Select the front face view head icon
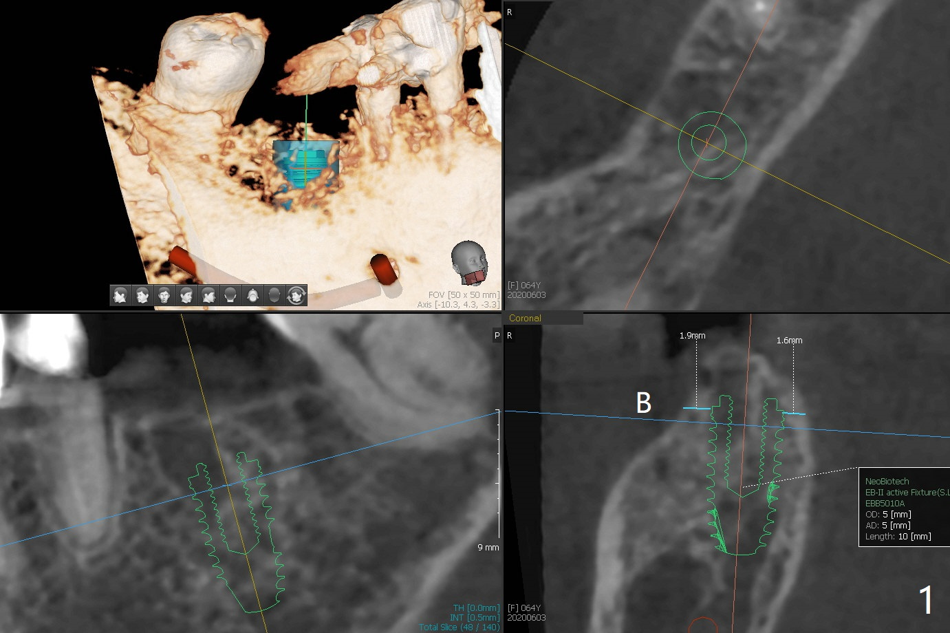Image resolution: width=950 pixels, height=633 pixels. (164, 295)
